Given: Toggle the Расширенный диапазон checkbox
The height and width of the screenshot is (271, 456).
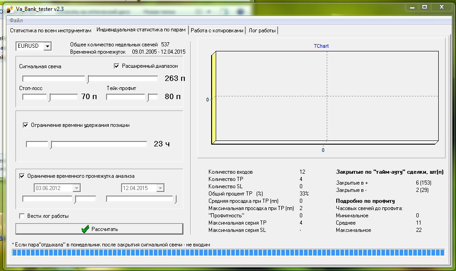Looking at the screenshot, I should click(117, 66).
